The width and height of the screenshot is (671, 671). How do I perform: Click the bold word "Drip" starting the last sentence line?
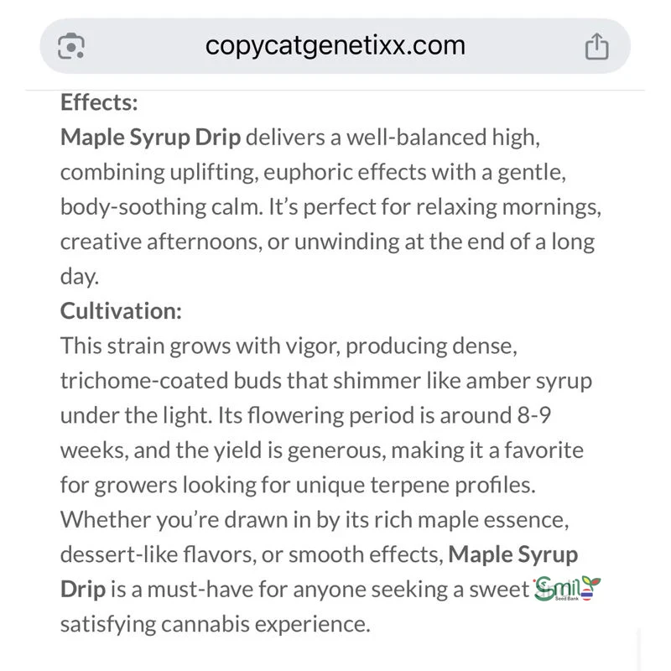tap(83, 589)
